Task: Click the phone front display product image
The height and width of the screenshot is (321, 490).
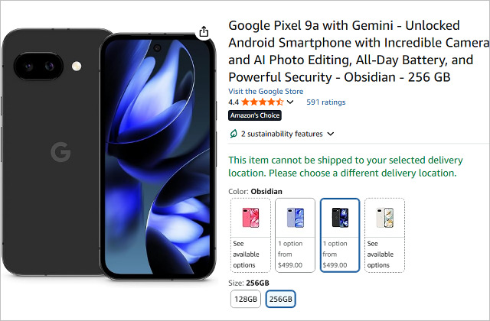Action: pyautogui.click(x=158, y=157)
